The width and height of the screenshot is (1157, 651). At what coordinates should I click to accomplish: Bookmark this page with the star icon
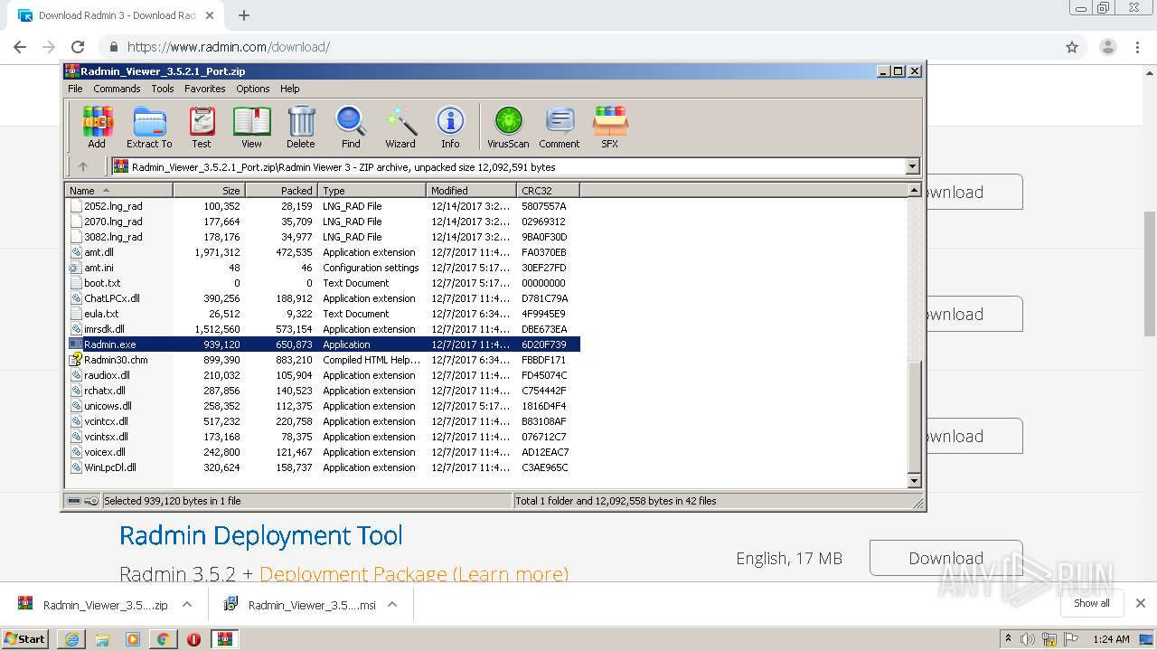click(x=1072, y=47)
